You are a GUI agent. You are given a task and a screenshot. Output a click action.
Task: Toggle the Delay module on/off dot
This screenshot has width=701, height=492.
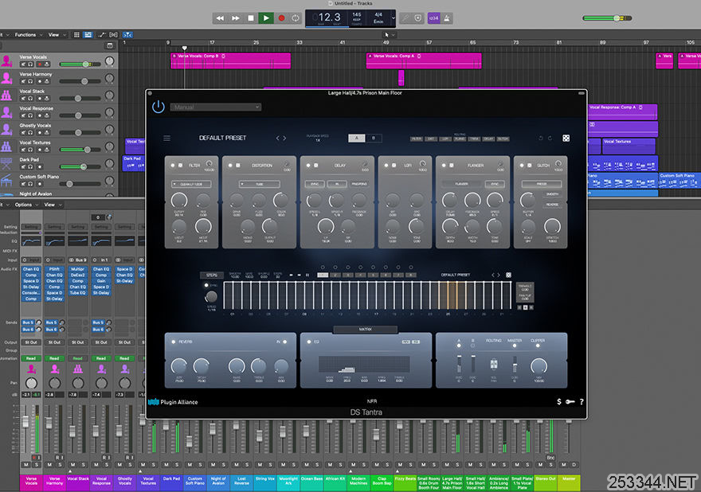click(x=308, y=166)
